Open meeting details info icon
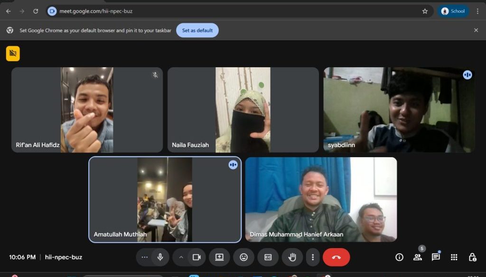The height and width of the screenshot is (277, 486). (x=399, y=257)
